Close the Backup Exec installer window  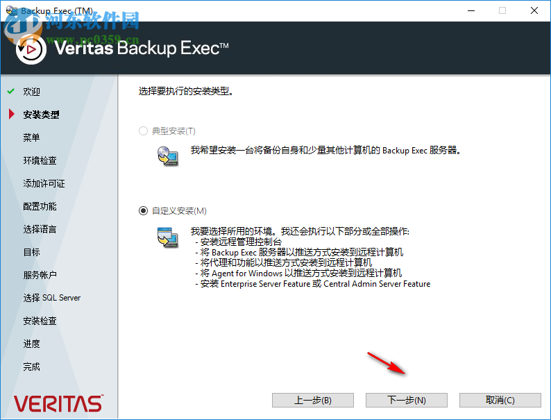[x=534, y=10]
